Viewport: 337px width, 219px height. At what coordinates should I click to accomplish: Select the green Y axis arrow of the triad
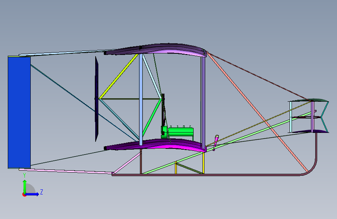coord(25,186)
